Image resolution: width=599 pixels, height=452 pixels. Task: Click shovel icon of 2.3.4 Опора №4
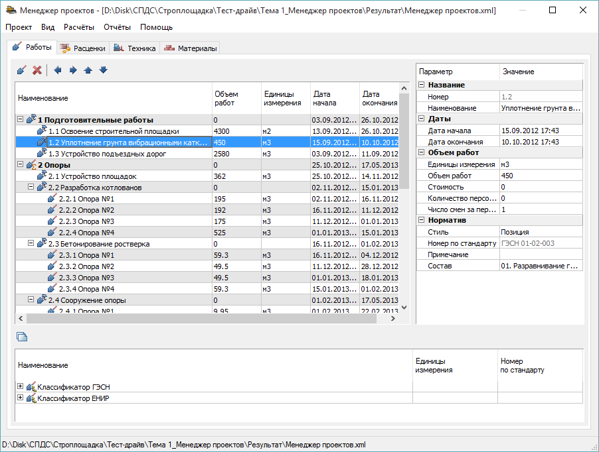pos(52,288)
